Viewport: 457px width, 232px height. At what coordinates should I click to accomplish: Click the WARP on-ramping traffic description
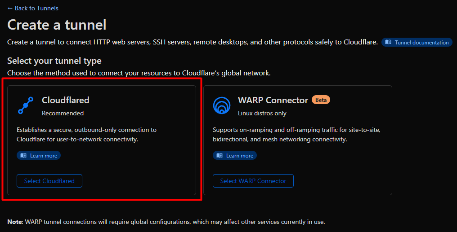297,135
